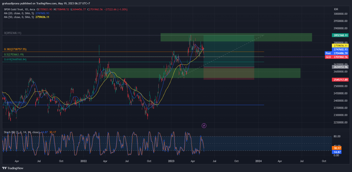Click the −27222.66 (−1.00%) change value
Image resolution: width=352 pixels, height=172 pixels.
[116, 9]
